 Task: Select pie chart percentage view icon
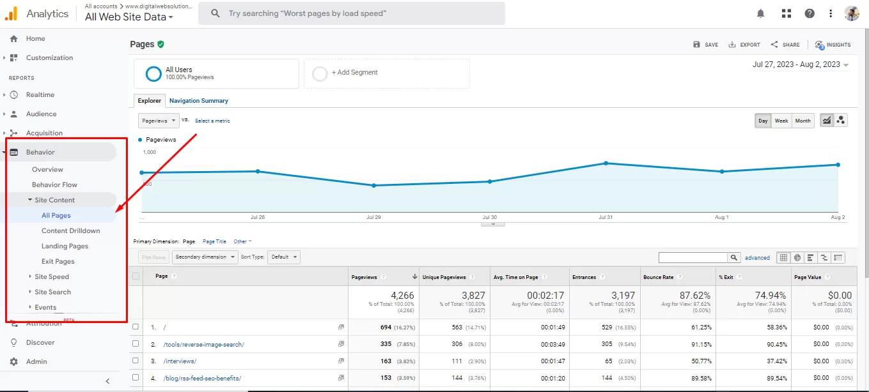tap(797, 258)
